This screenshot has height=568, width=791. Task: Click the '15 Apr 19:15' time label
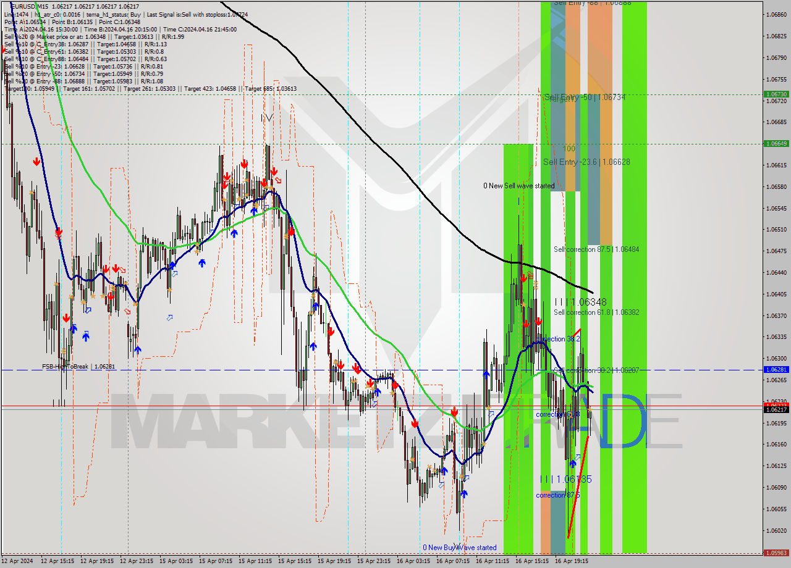(x=334, y=562)
